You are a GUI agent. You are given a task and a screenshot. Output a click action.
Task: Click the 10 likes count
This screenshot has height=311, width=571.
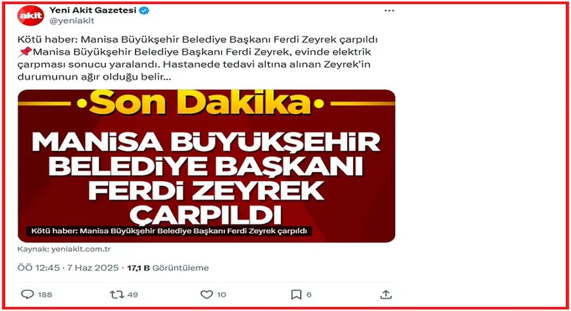pos(221,295)
